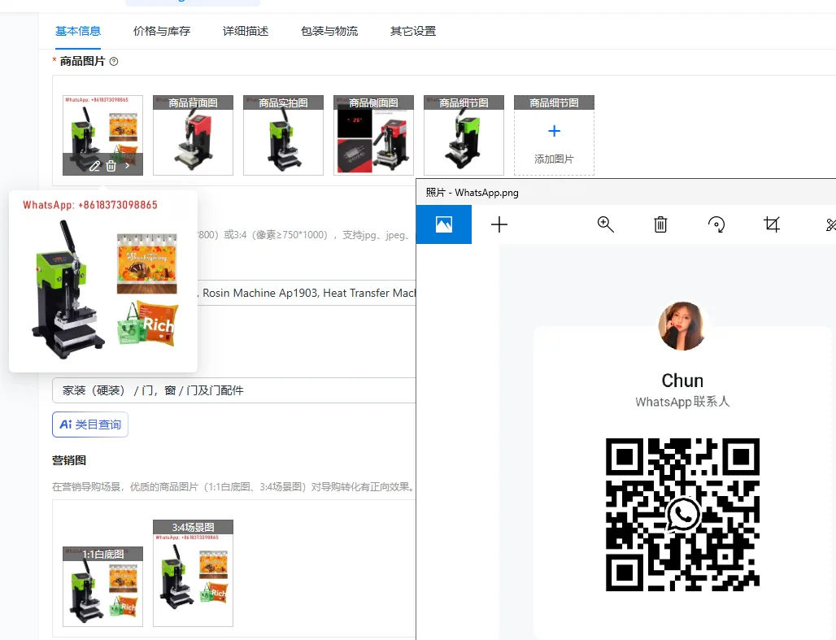Click the edit scissors icon in Photos toolbar
Screen dimensions: 836x640
[830, 224]
